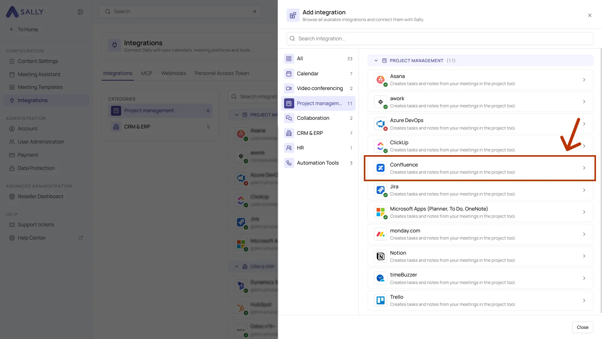The width and height of the screenshot is (602, 339).
Task: Select Project management category in the dialog
Action: click(x=318, y=103)
